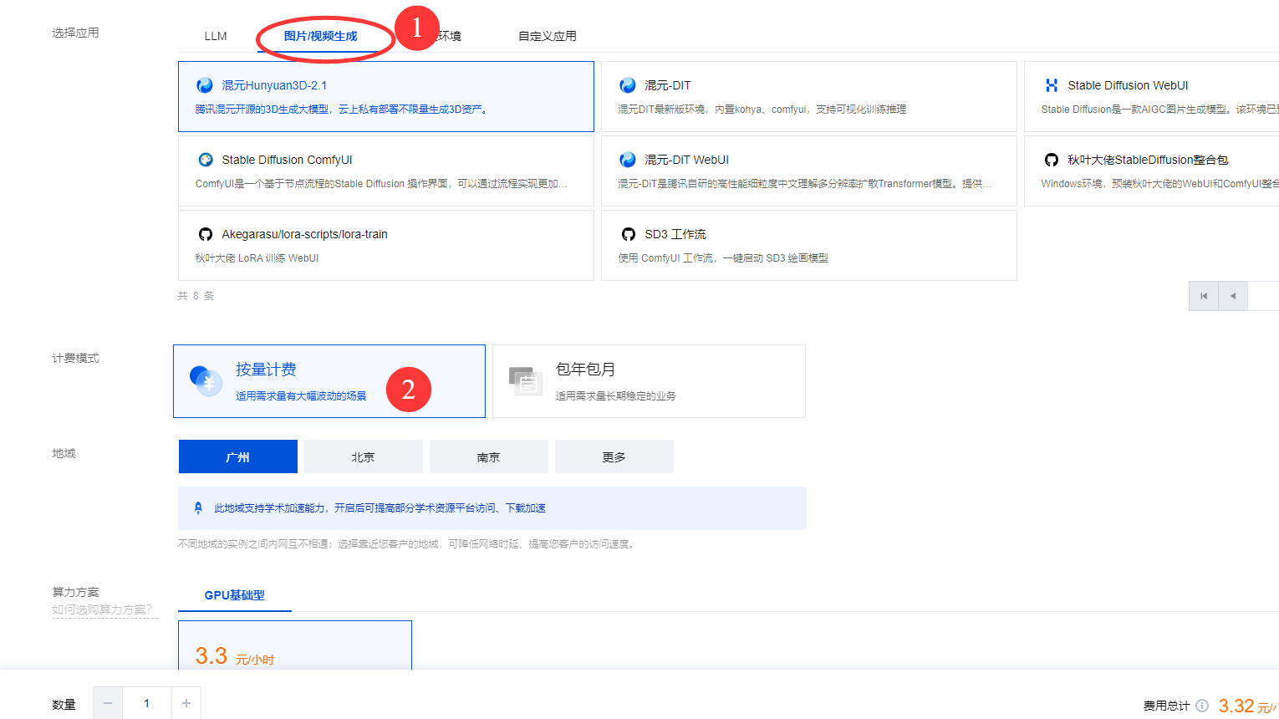Select the SD3 工作流 GitHub icon

(x=628, y=234)
